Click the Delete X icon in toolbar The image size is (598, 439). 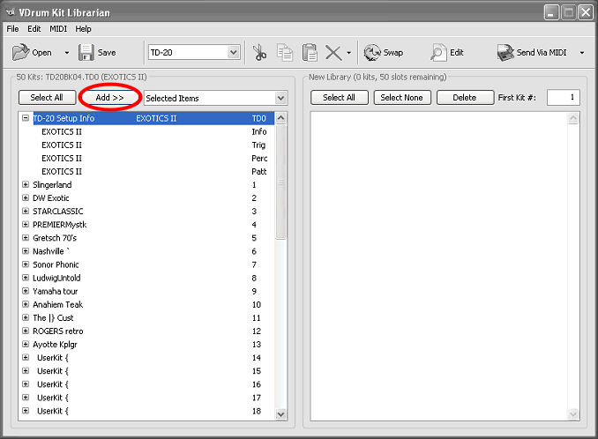333,53
